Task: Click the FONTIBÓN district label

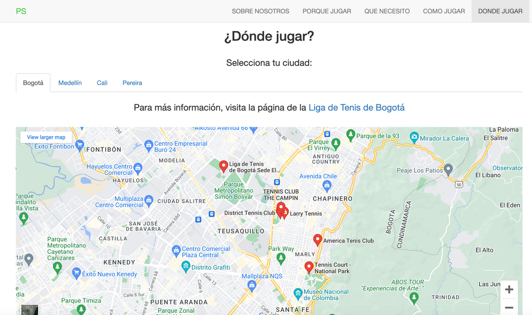Action: [x=104, y=150]
